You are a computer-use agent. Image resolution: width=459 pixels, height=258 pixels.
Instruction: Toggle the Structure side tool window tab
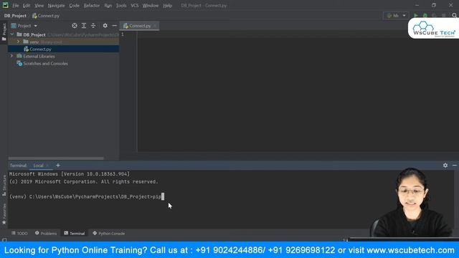tap(4, 185)
